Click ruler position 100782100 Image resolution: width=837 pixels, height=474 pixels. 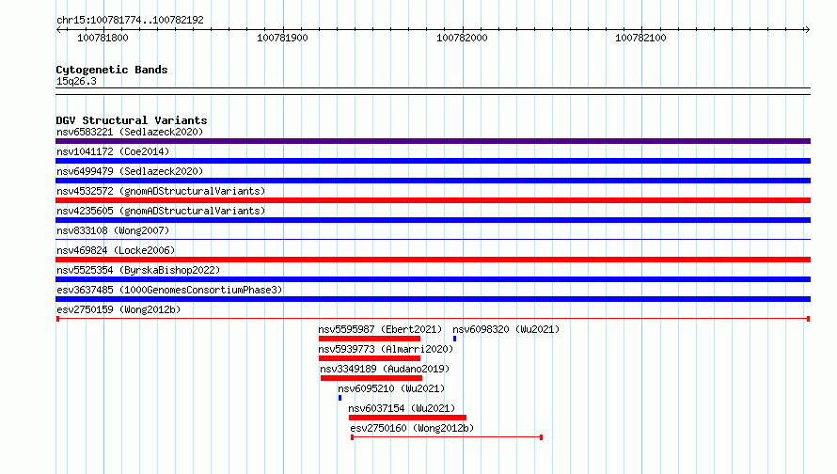[x=640, y=38]
